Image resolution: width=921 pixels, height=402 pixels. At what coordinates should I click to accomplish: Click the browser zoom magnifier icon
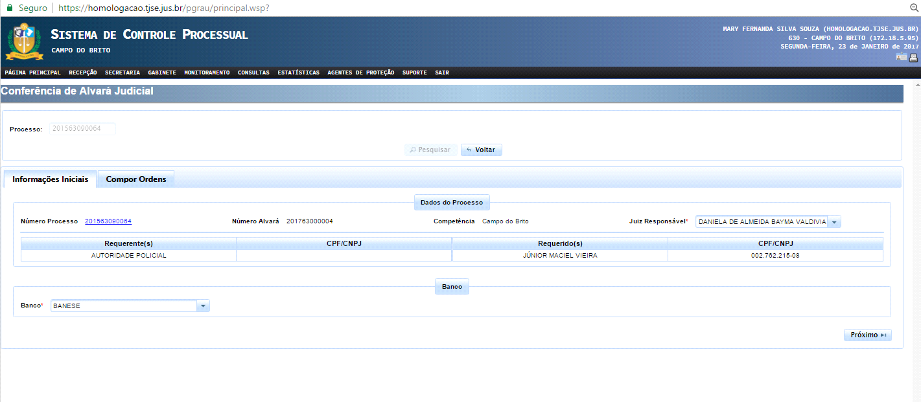(x=914, y=8)
